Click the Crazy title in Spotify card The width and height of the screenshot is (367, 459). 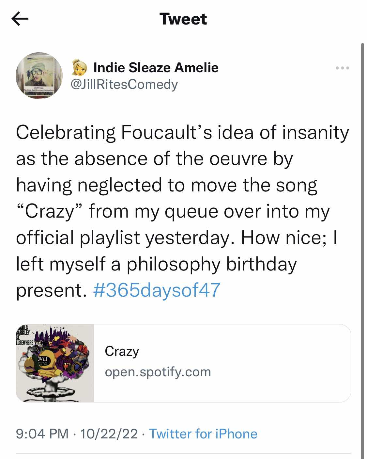pos(122,352)
